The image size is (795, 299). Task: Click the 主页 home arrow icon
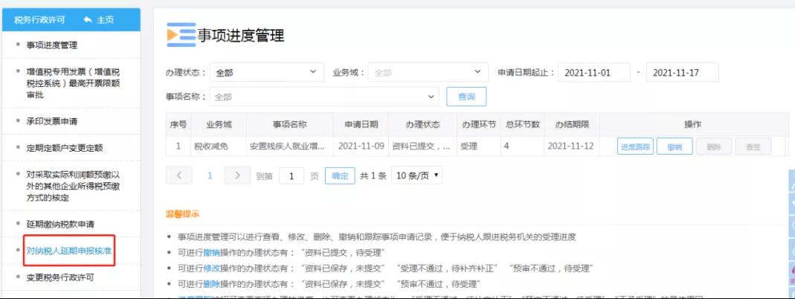[87, 20]
